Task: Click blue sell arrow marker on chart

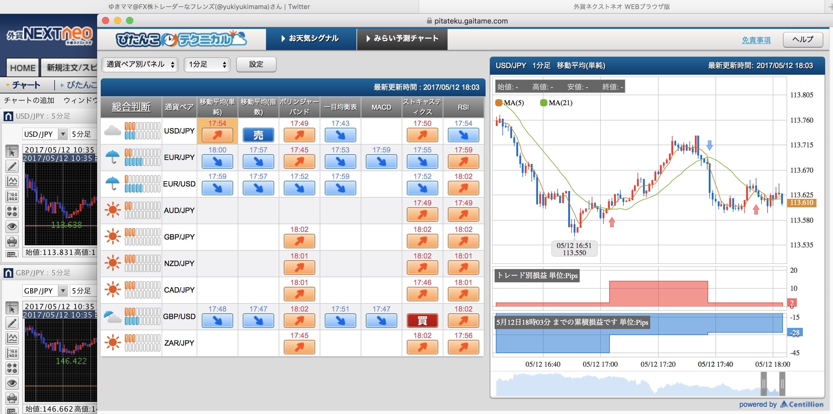Action: pos(709,146)
